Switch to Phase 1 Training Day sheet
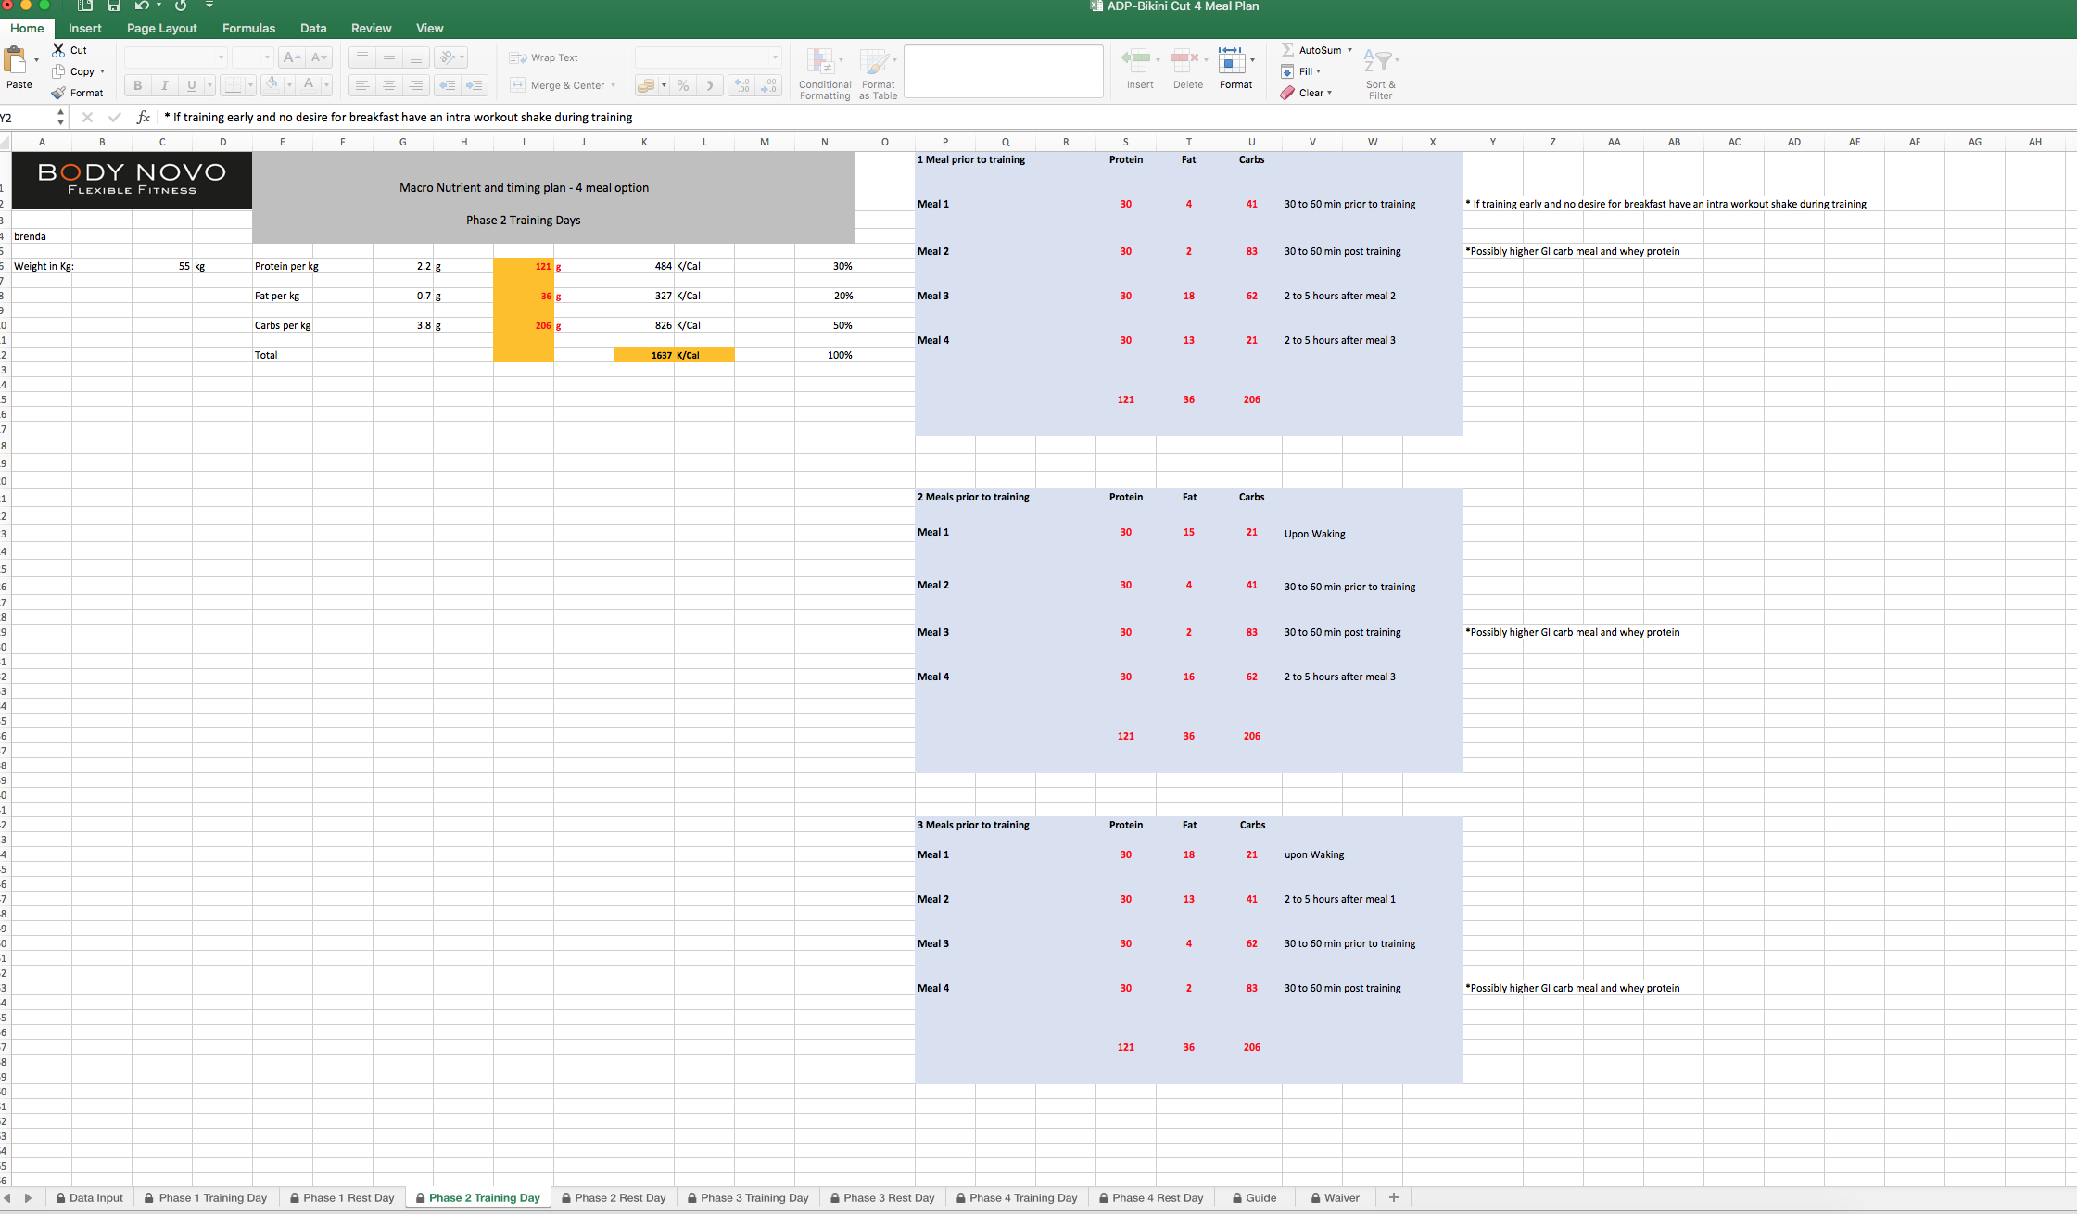The image size is (2077, 1214). pos(206,1197)
